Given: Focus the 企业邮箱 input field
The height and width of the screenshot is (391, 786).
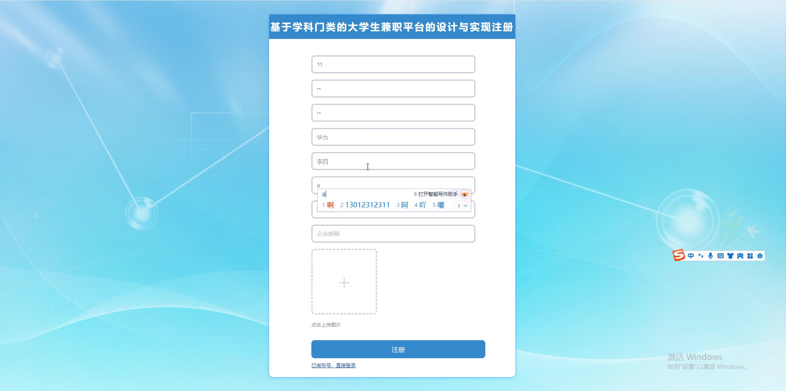Looking at the screenshot, I should click(x=393, y=234).
